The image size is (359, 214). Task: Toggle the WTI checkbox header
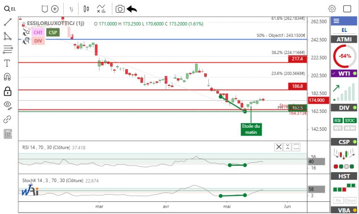[344, 74]
